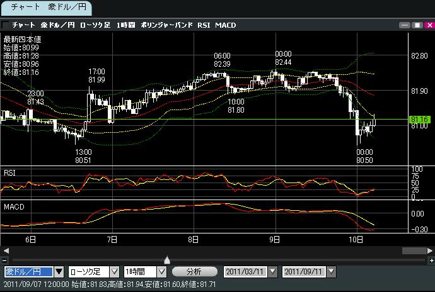Viewport: 435px width, 292px height.
Task: Expand the 1時間 timeframe dropdown
Action: pos(161,272)
